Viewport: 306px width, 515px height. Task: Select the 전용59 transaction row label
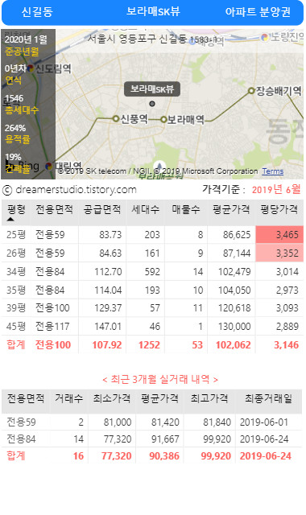tap(21, 422)
